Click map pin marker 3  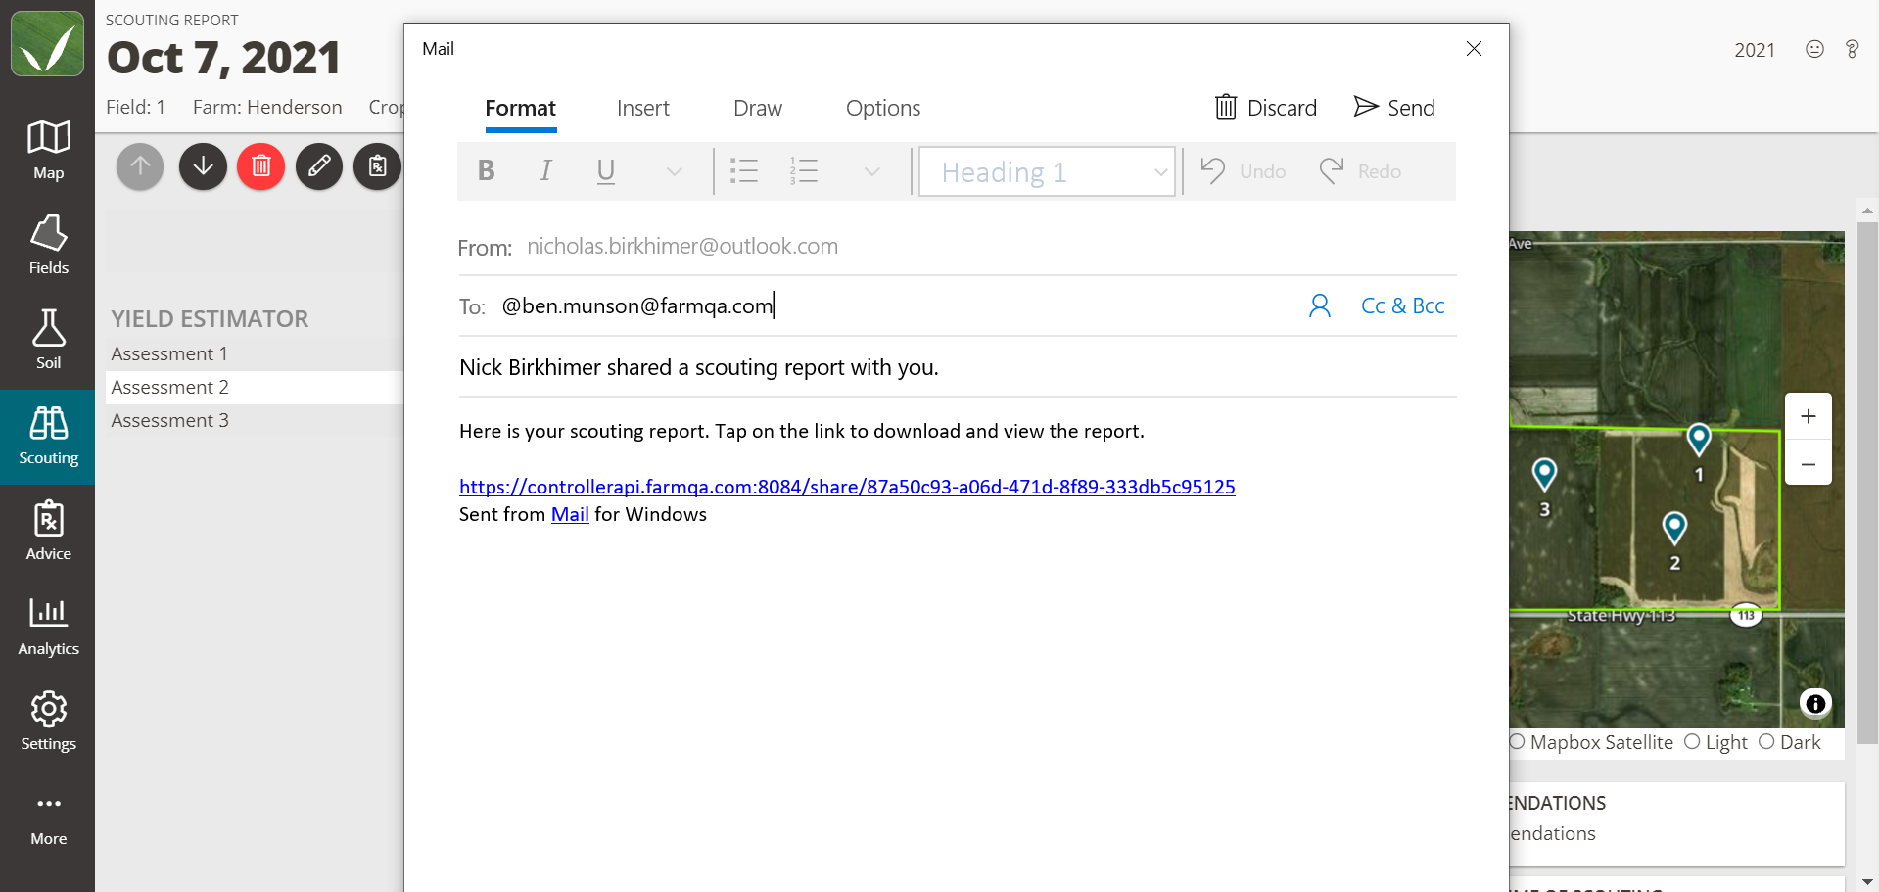tap(1544, 475)
